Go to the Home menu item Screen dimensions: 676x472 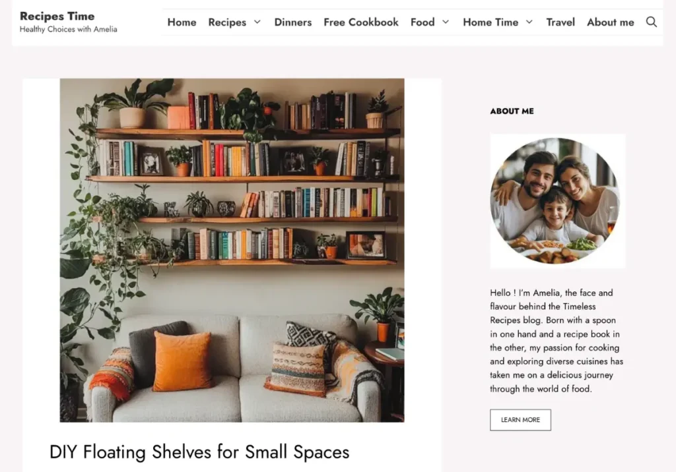pyautogui.click(x=182, y=22)
